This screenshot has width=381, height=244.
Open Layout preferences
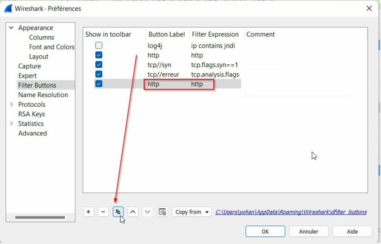(x=39, y=57)
